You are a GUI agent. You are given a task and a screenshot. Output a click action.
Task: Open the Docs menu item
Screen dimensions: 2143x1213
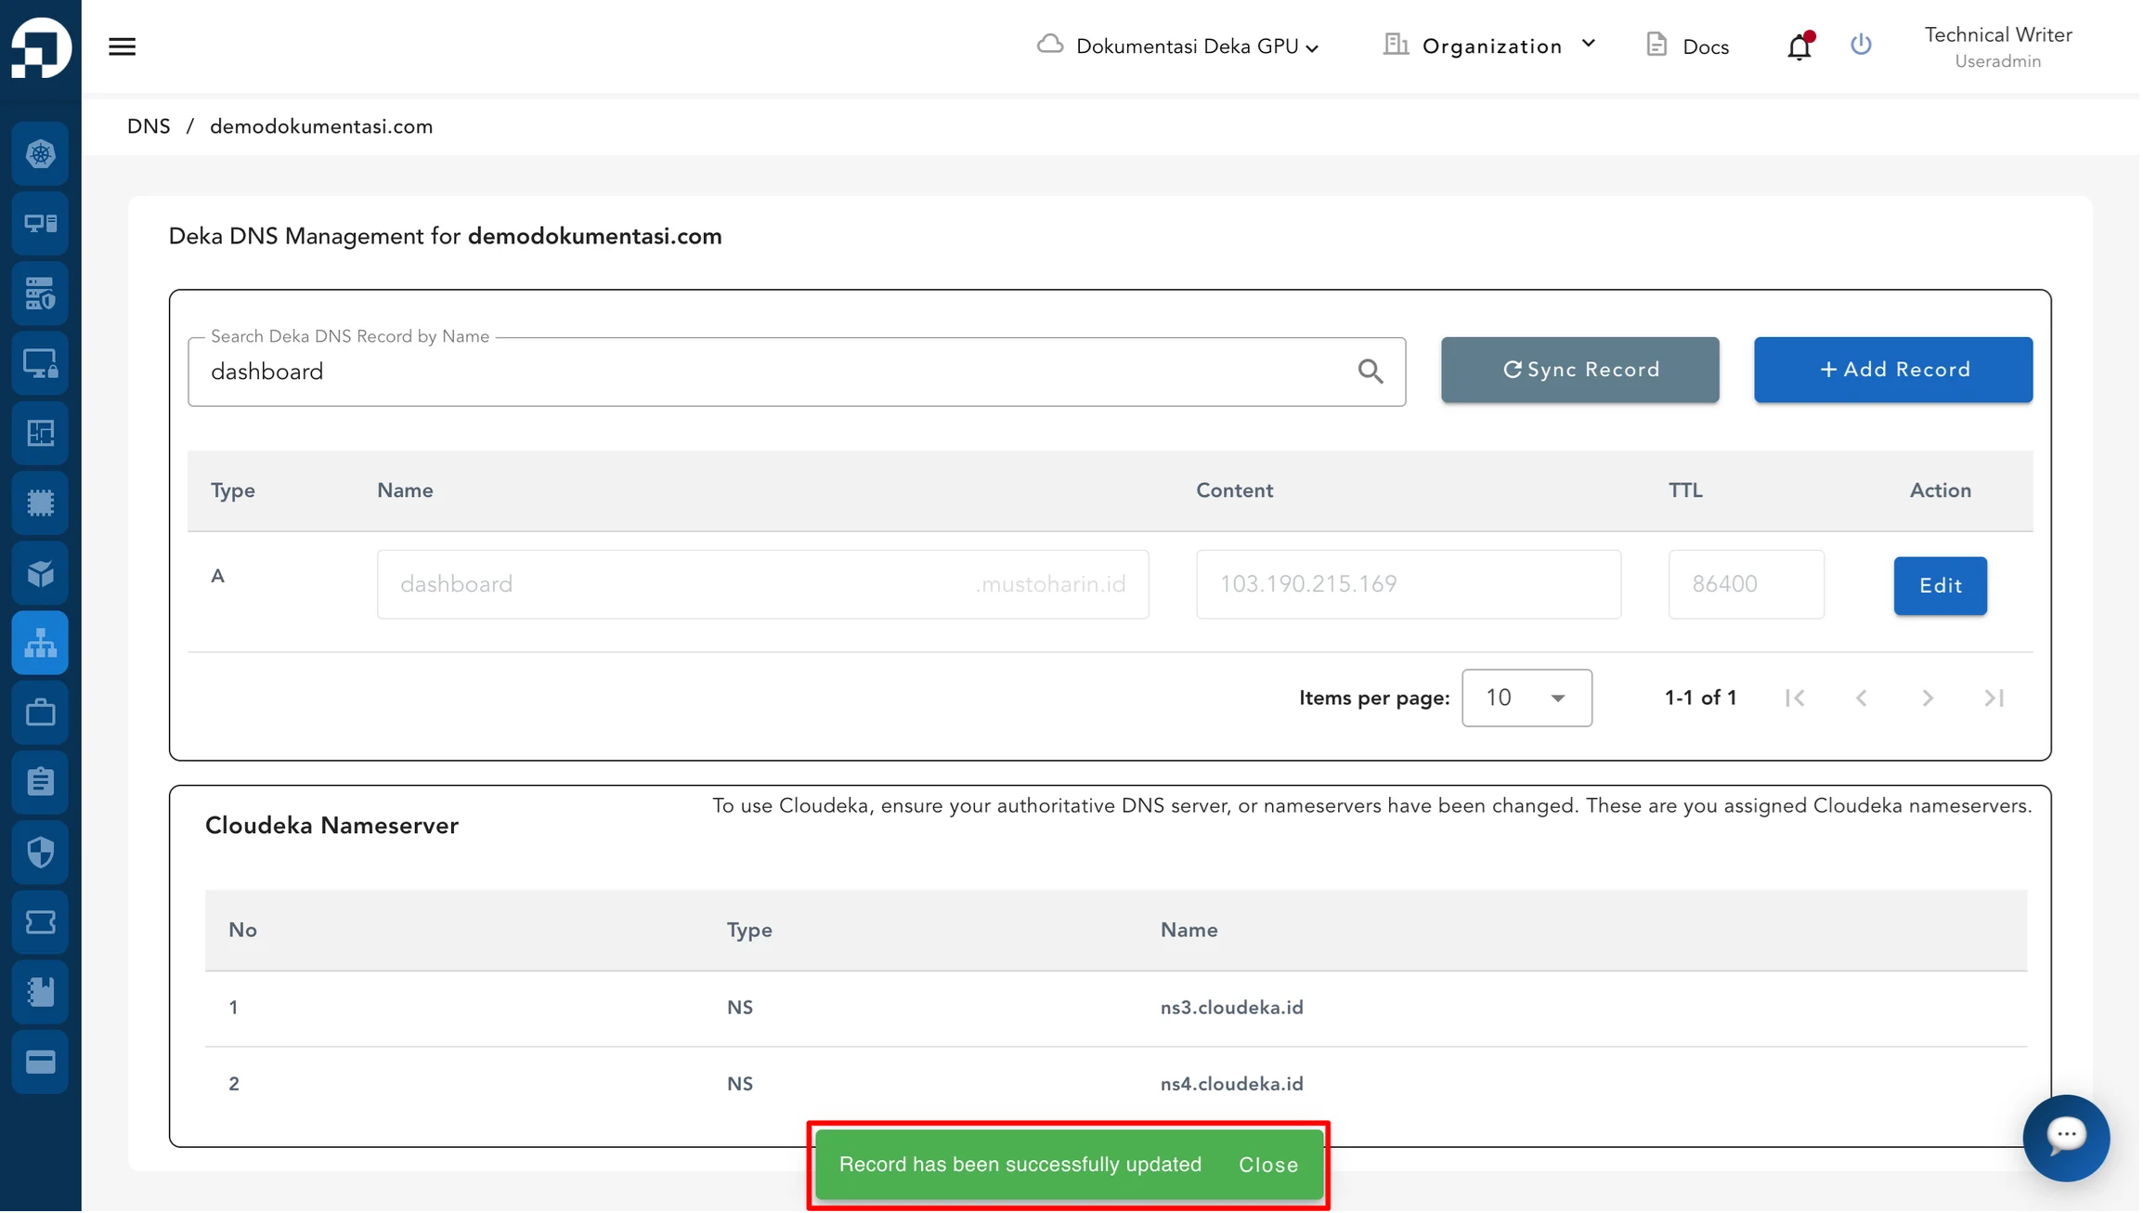coord(1688,46)
